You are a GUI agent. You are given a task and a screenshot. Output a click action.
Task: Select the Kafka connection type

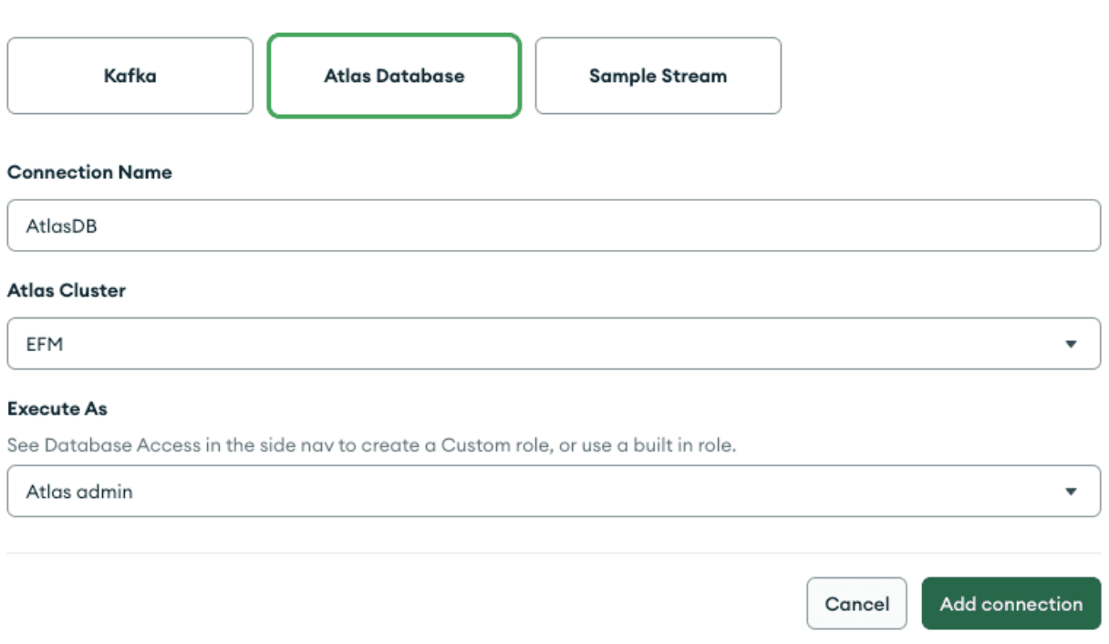(x=130, y=76)
